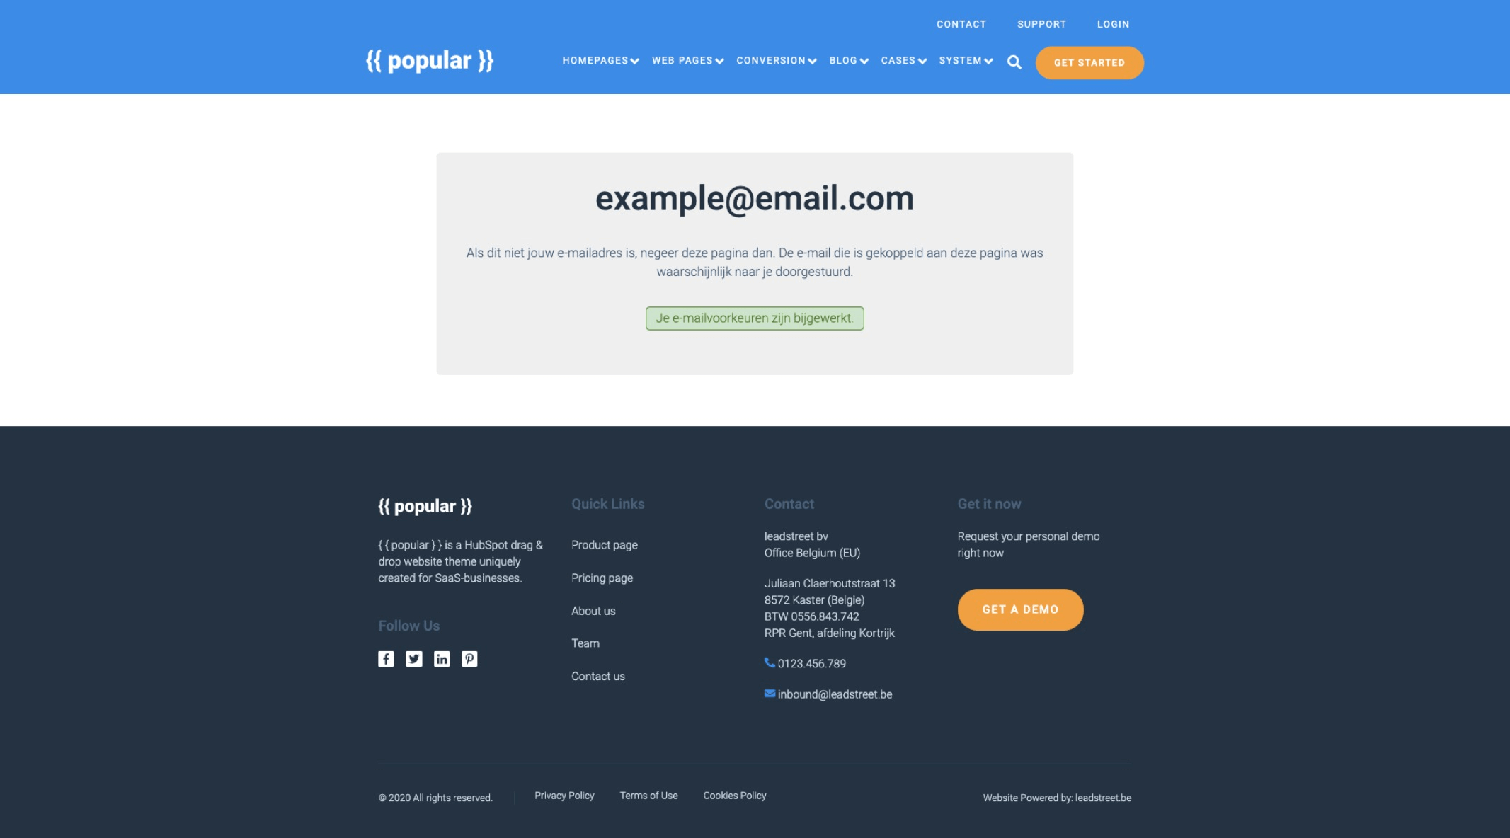
Task: Click the phone number icon
Action: pyautogui.click(x=769, y=662)
